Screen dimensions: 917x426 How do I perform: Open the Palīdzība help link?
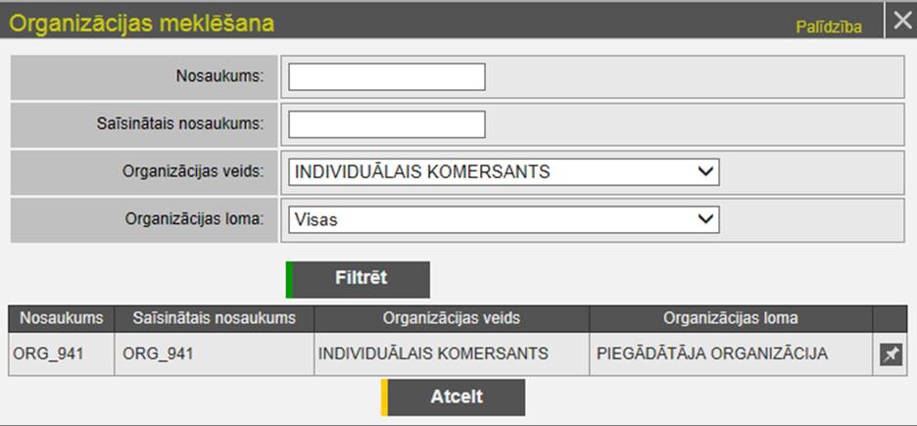tap(828, 27)
